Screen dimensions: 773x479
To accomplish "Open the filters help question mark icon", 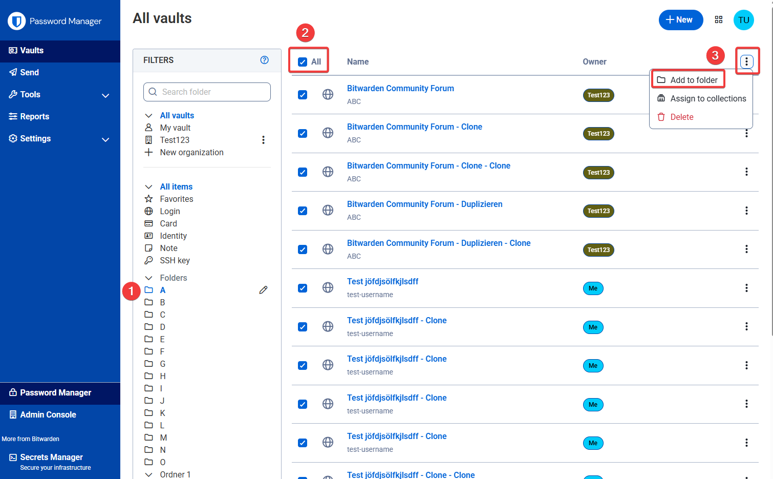I will tap(264, 60).
